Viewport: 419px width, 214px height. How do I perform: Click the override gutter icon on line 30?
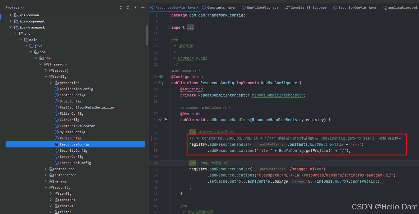click(161, 120)
